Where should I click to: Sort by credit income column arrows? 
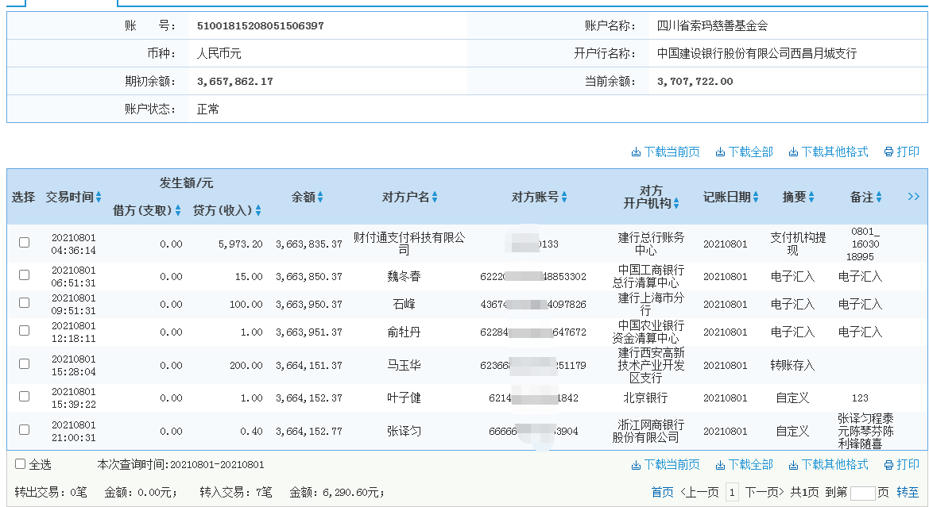(x=258, y=211)
